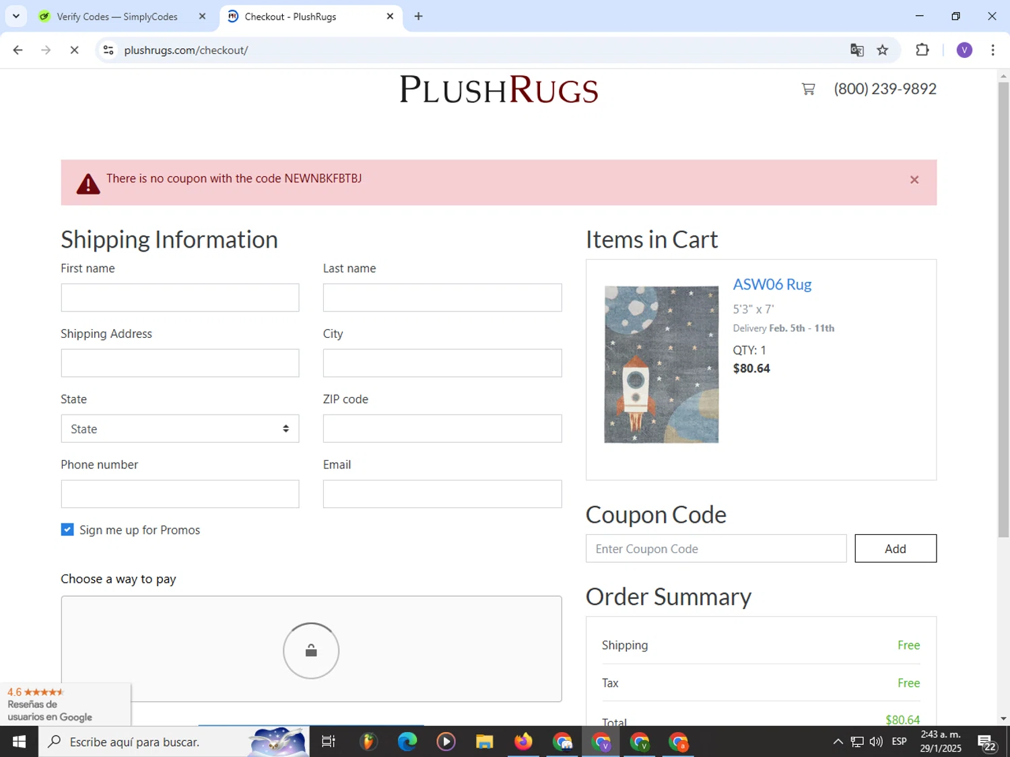Apply coupon with the Add button
Viewport: 1010px width, 757px height.
click(895, 548)
